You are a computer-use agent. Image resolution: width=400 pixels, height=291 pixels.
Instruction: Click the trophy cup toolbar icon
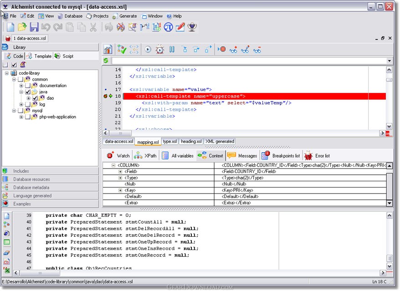coord(192,27)
